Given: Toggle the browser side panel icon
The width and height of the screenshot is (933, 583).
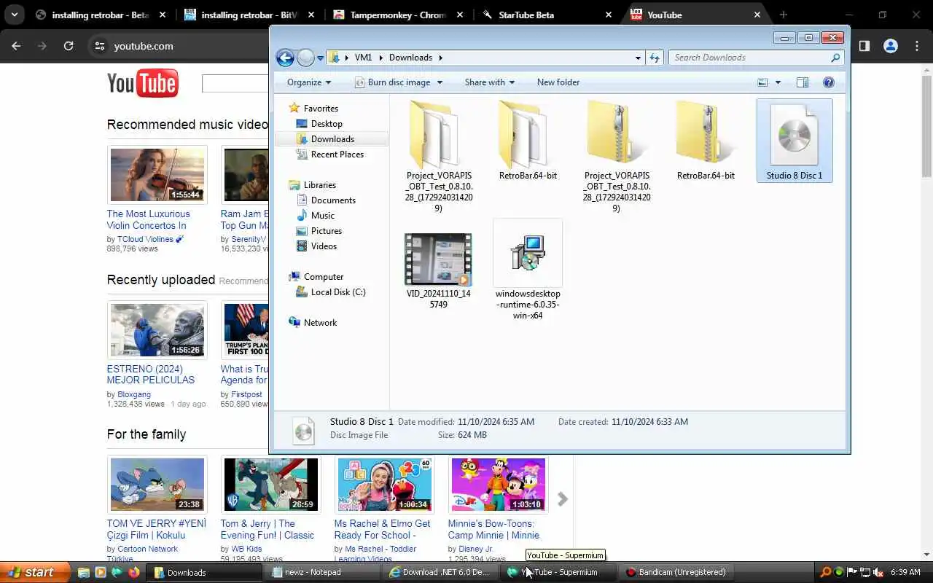Looking at the screenshot, I should point(864,46).
